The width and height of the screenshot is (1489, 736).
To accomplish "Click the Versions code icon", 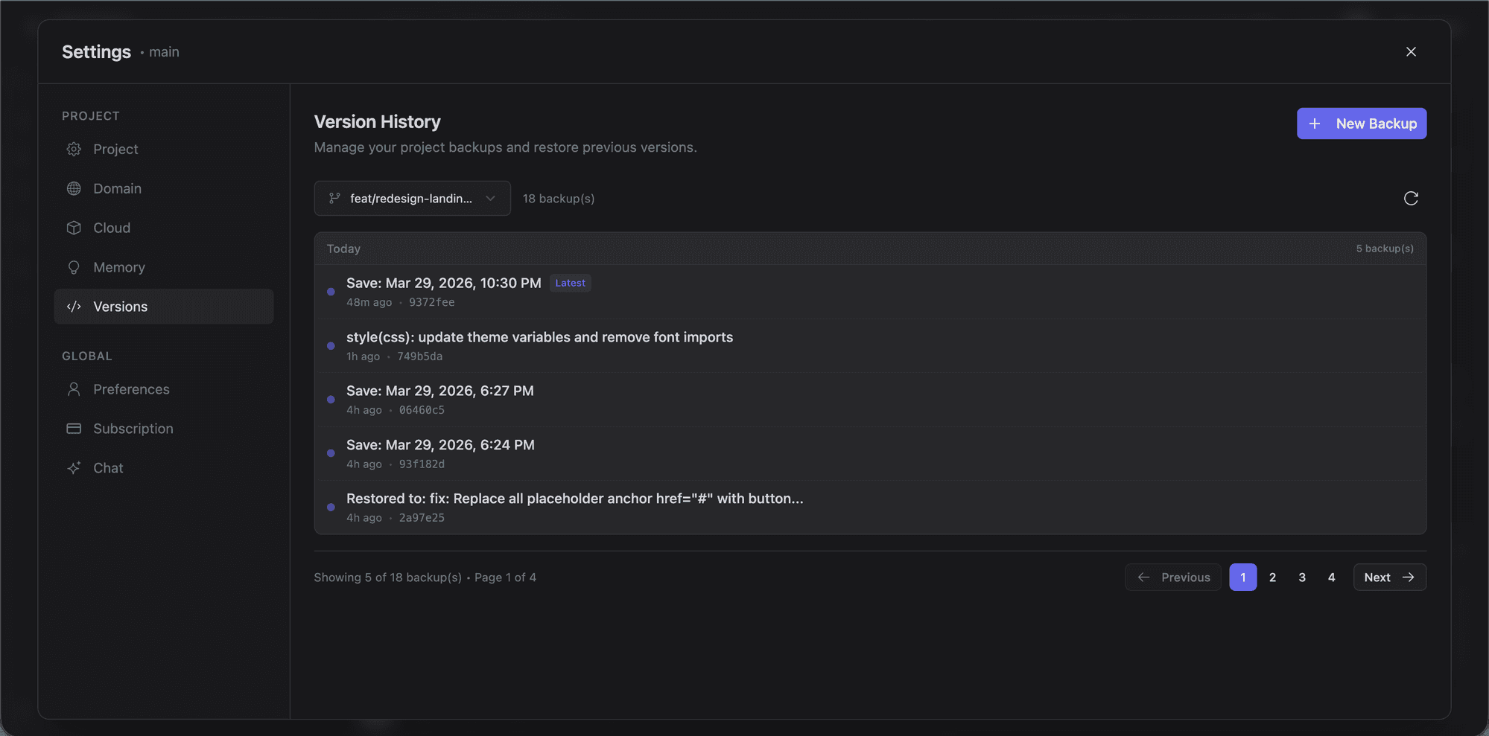I will 74,307.
